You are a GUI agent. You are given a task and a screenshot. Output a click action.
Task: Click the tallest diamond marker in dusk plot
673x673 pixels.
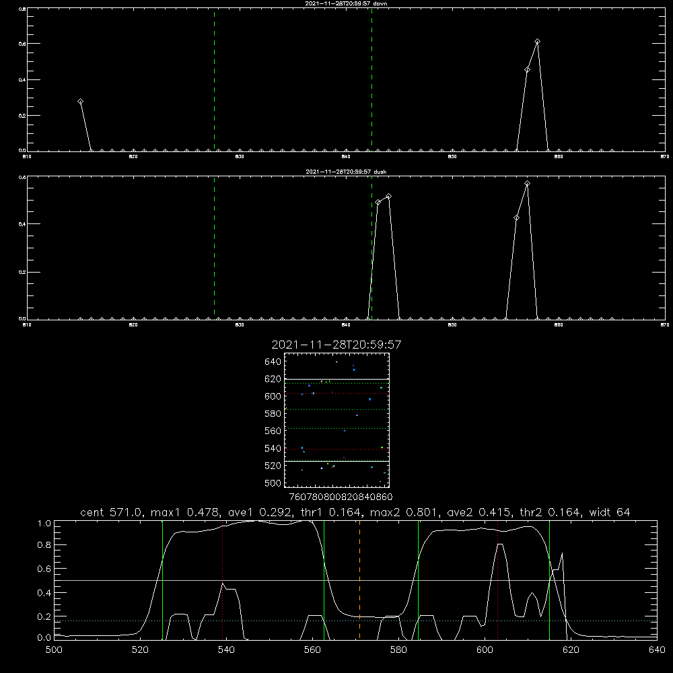point(527,184)
